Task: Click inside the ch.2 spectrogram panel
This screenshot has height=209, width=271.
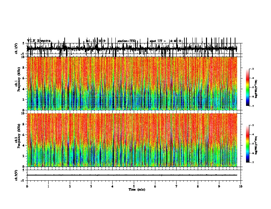Action: pos(132,140)
